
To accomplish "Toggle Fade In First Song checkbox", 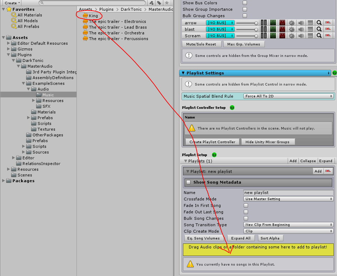I will (246, 205).
